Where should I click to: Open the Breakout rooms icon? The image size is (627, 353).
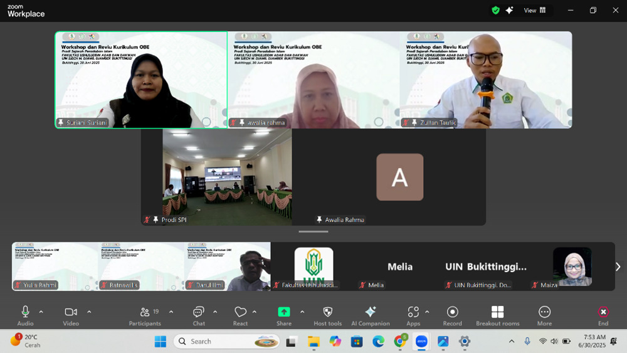(x=497, y=312)
